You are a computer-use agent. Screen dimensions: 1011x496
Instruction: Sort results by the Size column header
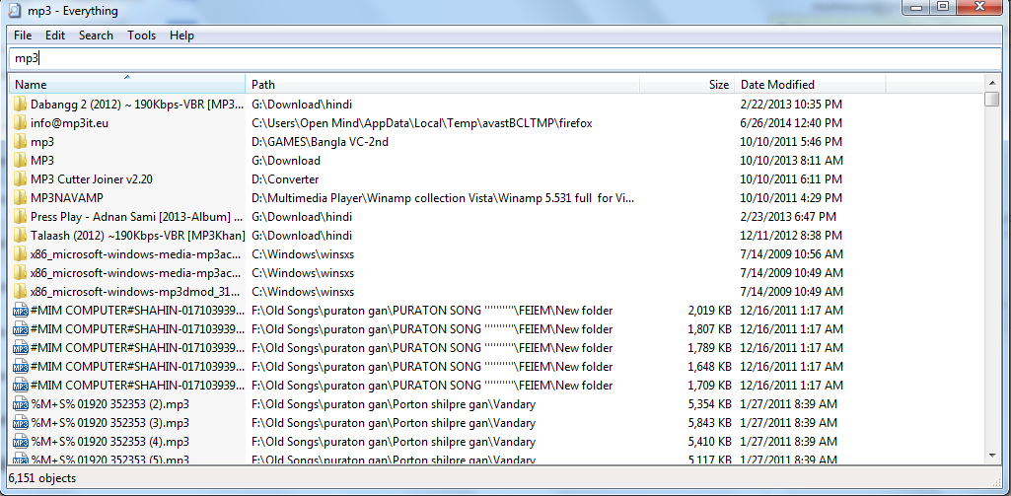[x=687, y=84]
